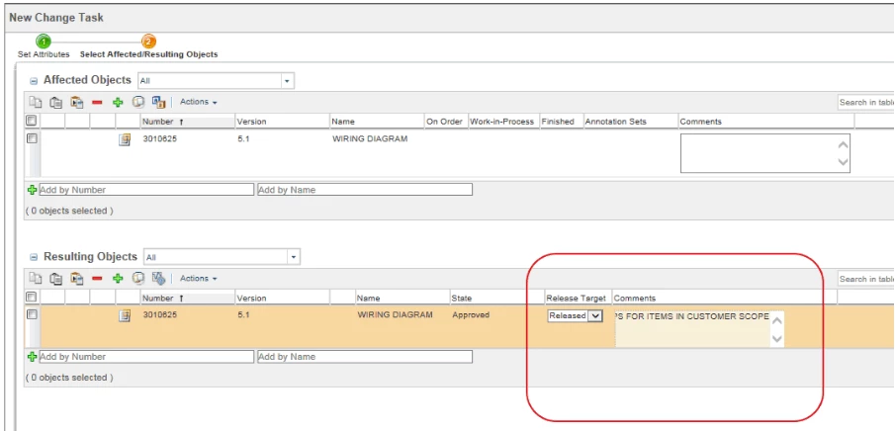This screenshot has width=896, height=431.
Task: Click version 5.1 in Affected Objects row
Action: (243, 138)
